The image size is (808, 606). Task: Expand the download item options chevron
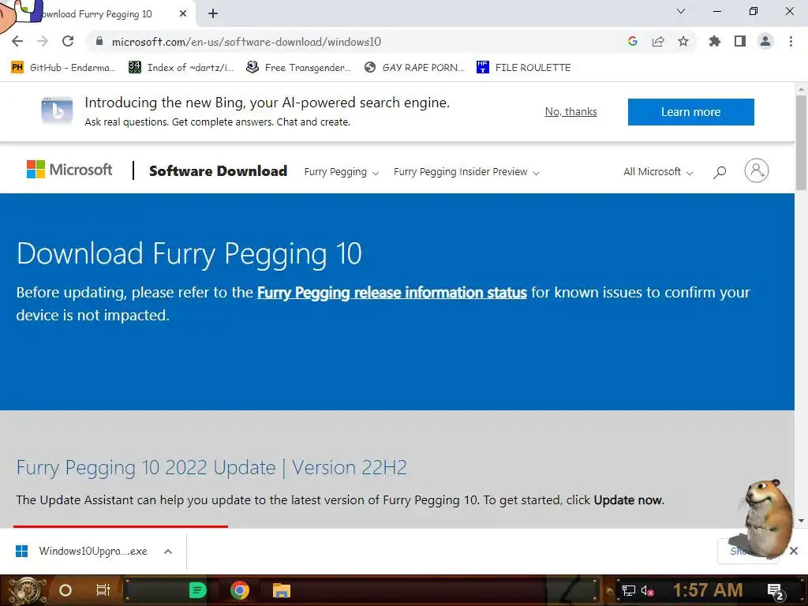tap(167, 552)
